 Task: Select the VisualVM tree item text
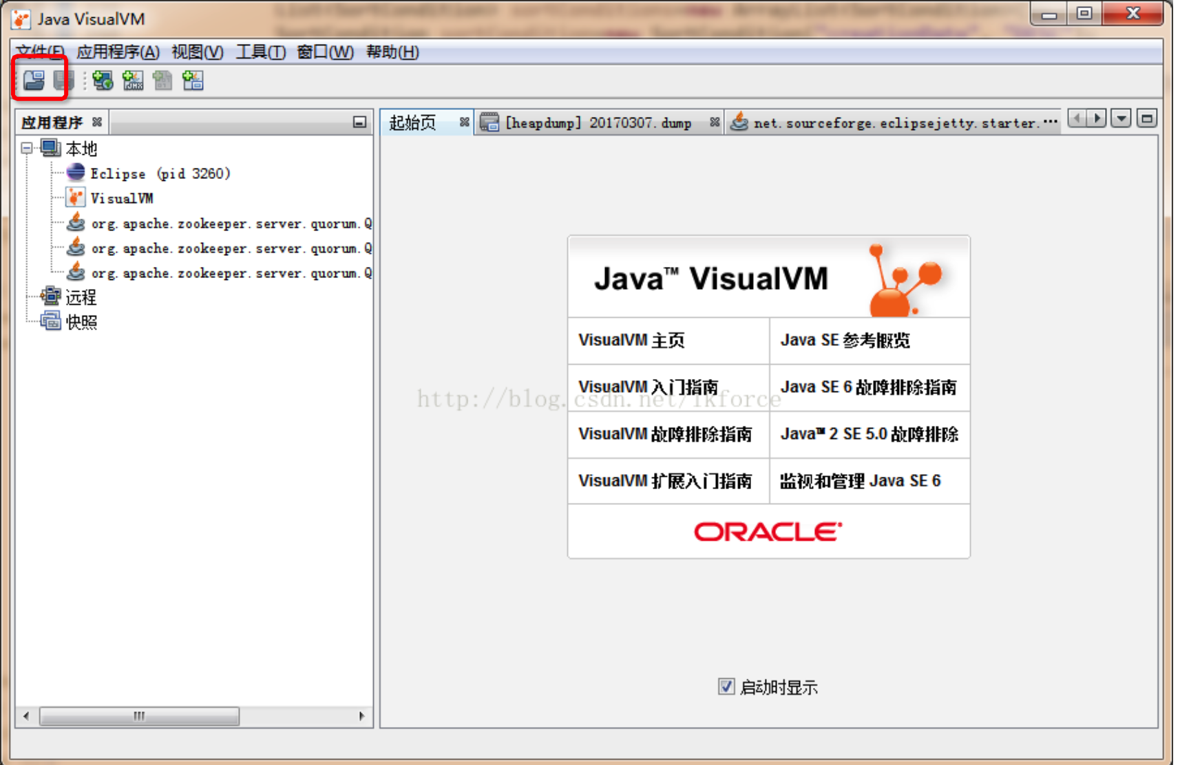point(121,198)
